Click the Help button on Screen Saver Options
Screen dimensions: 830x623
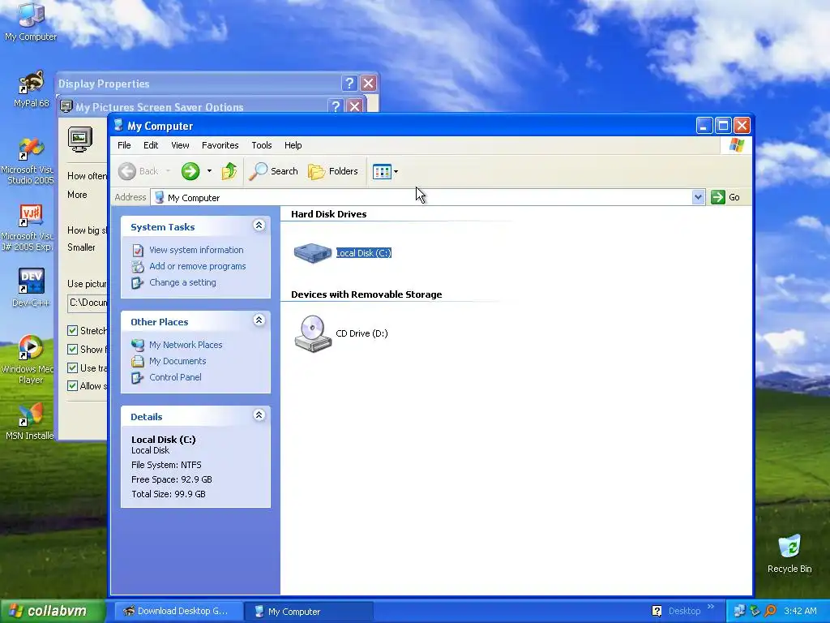tap(336, 106)
